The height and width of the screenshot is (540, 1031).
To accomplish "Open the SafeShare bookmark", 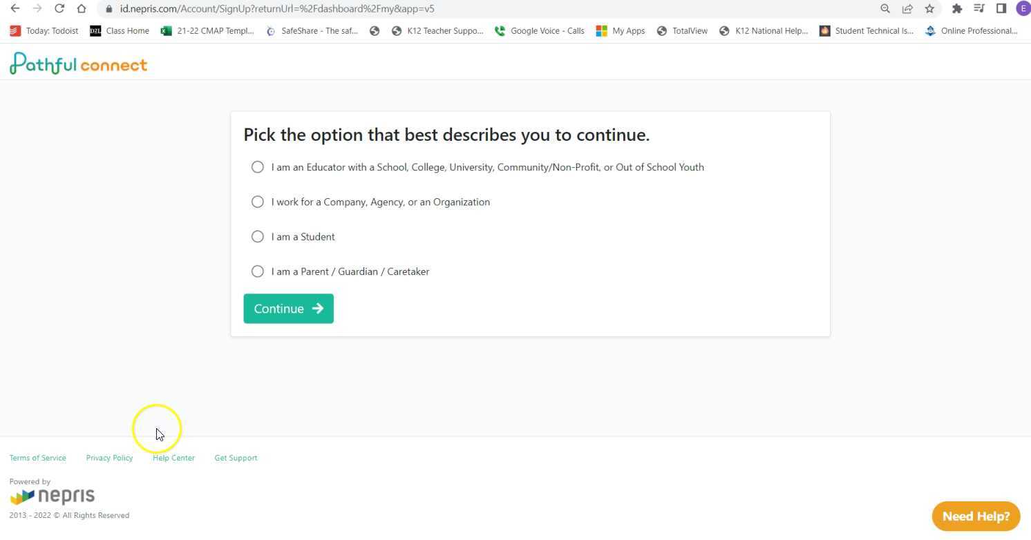I will click(312, 30).
